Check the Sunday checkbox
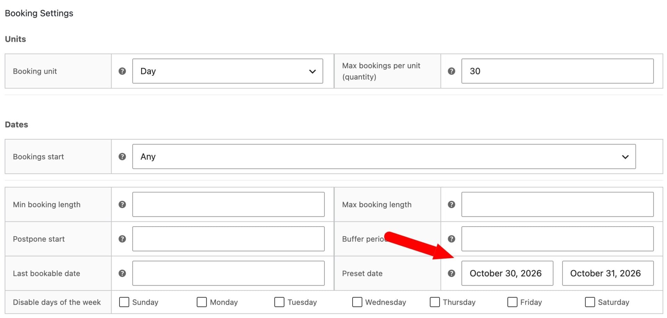Viewport: 667px width, 318px height. pos(124,302)
